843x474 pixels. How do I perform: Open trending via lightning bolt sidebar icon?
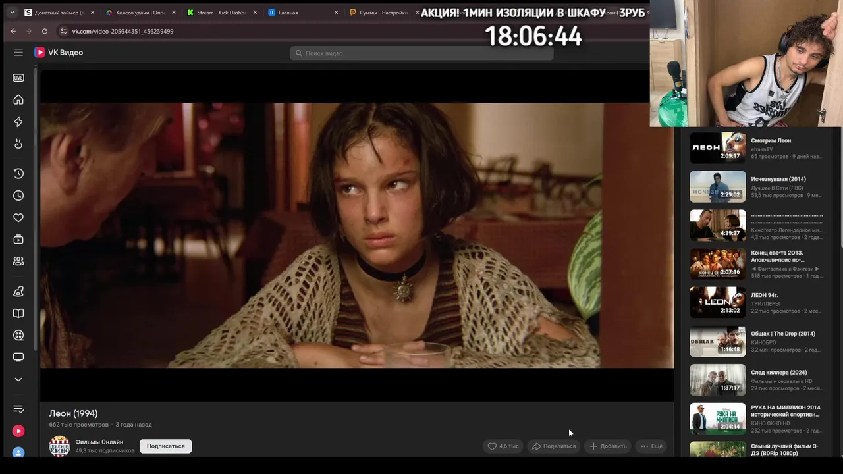tap(18, 122)
